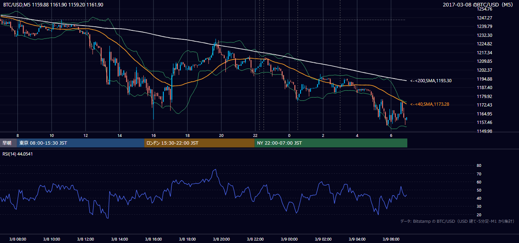Click the 1202.37 price axis label
This screenshot has width=519, height=243.
click(x=484, y=70)
